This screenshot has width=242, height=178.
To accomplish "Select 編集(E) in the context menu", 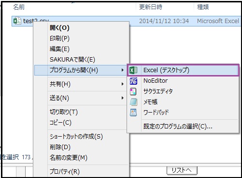I will tap(81, 49).
